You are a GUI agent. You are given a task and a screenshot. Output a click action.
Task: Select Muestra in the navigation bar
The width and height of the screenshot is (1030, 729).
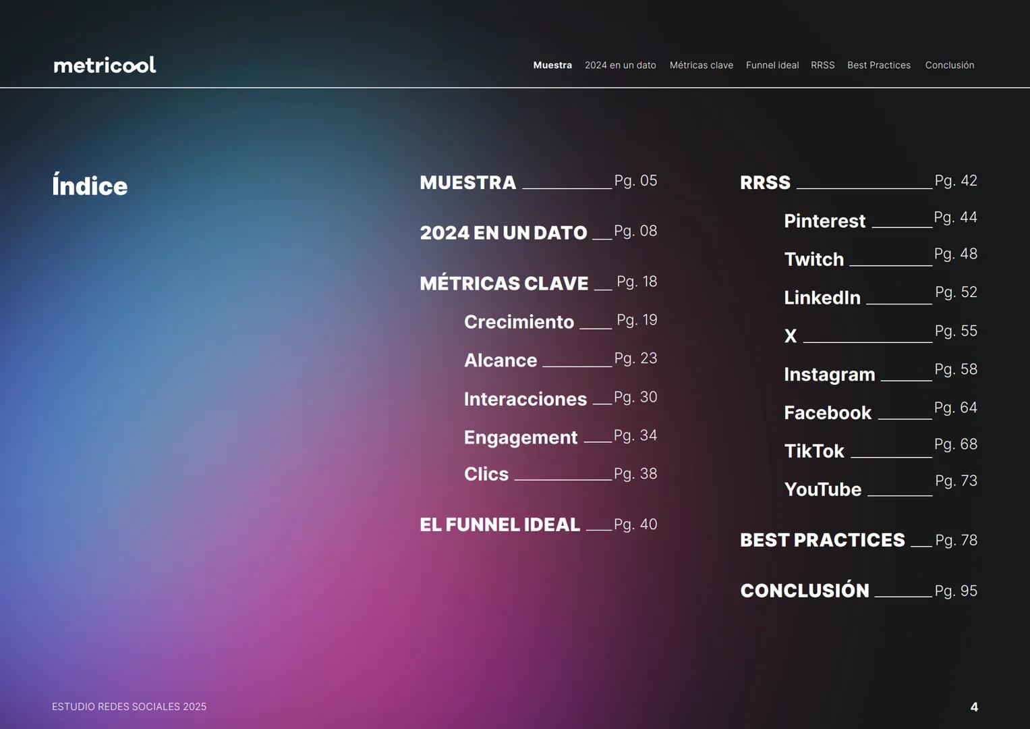point(552,65)
